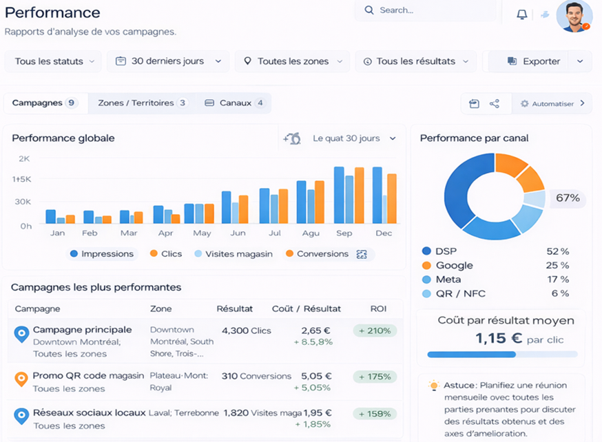Click the share icon
Viewport: 602px width, 442px height.
(494, 103)
